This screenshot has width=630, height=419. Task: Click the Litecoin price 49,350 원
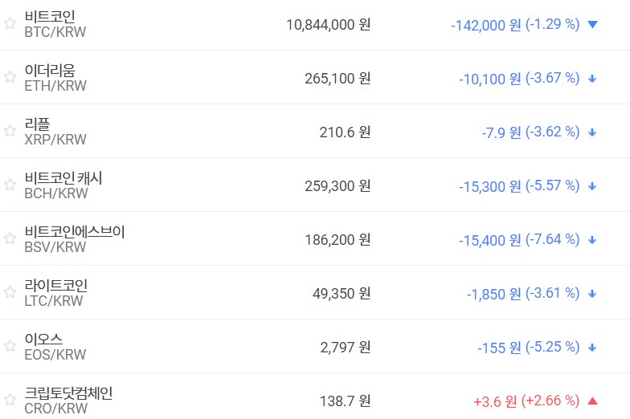coord(342,293)
